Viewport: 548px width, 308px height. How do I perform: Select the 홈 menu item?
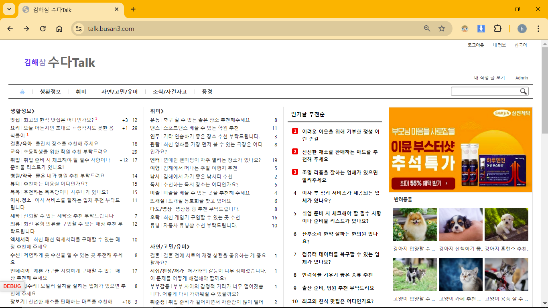coord(22,92)
